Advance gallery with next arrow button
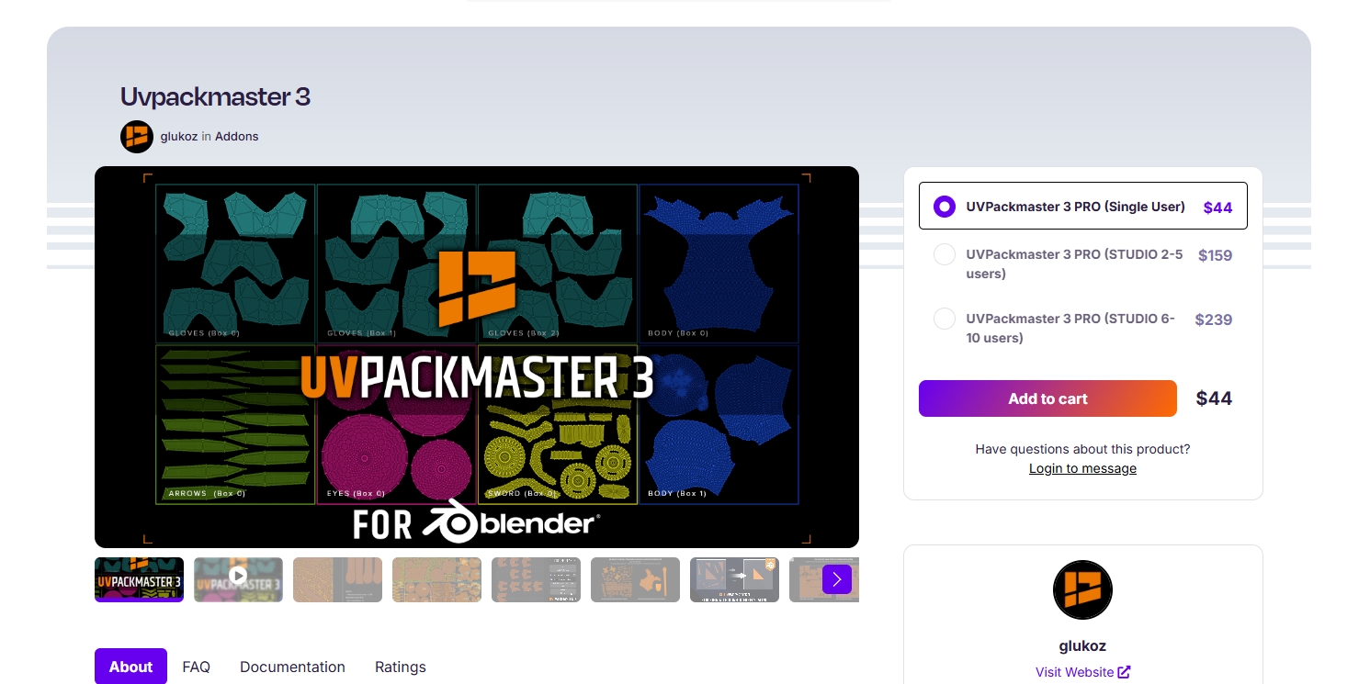The height and width of the screenshot is (684, 1370). click(837, 579)
